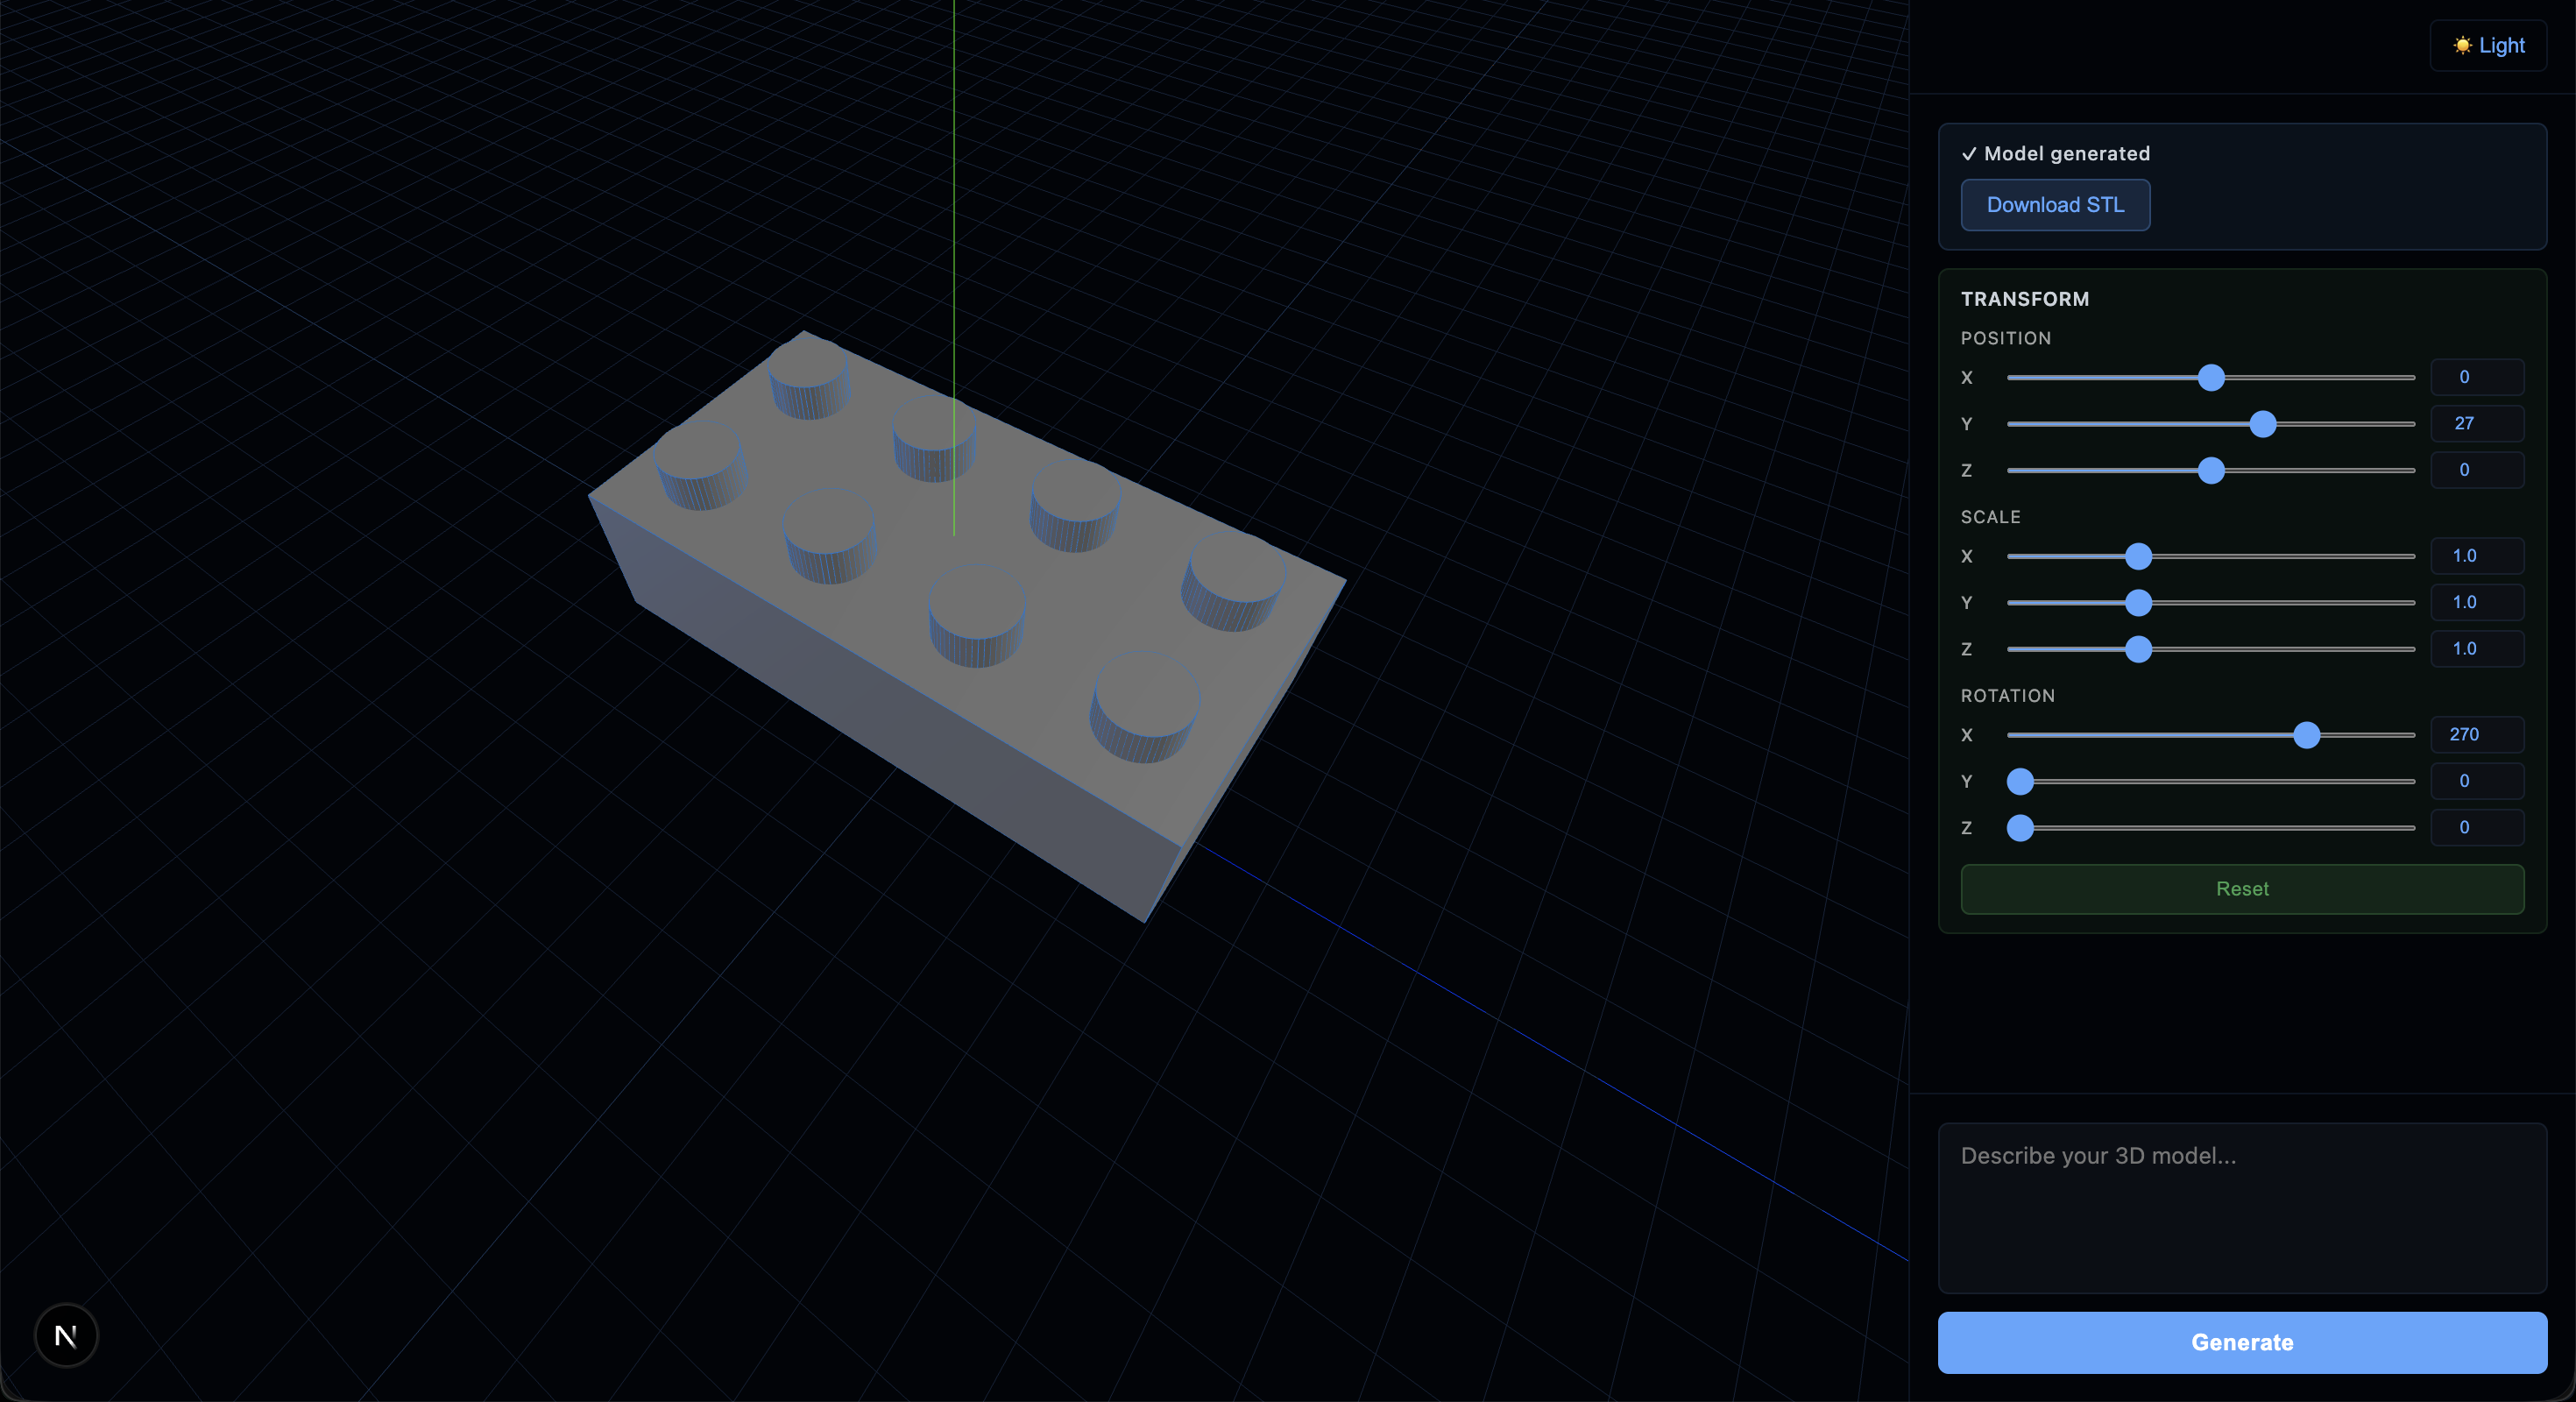The width and height of the screenshot is (2576, 1402).
Task: Click the Position Y slider handle
Action: [2263, 424]
